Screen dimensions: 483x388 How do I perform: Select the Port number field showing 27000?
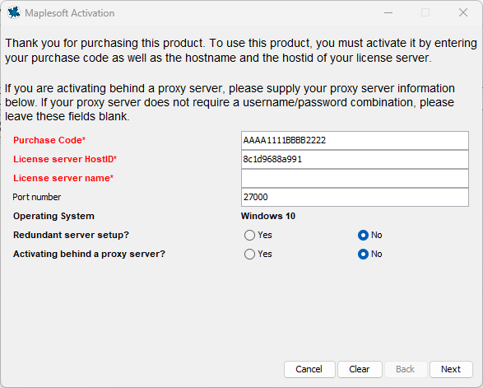(x=355, y=198)
